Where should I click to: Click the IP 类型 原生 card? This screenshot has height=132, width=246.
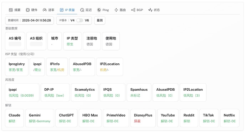click(x=72, y=41)
